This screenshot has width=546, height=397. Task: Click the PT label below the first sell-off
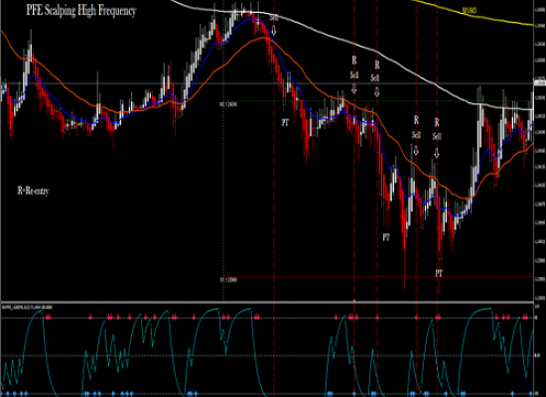coord(285,123)
